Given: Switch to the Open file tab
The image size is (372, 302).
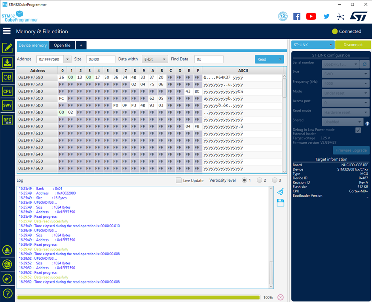Looking at the screenshot, I should tap(62, 45).
